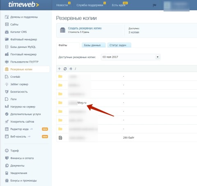Click the flag icon in header
This screenshot has width=197, height=186.
(x=154, y=5)
